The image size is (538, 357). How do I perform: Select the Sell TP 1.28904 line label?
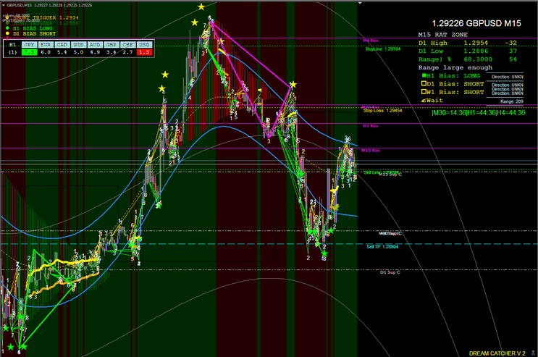[382, 246]
